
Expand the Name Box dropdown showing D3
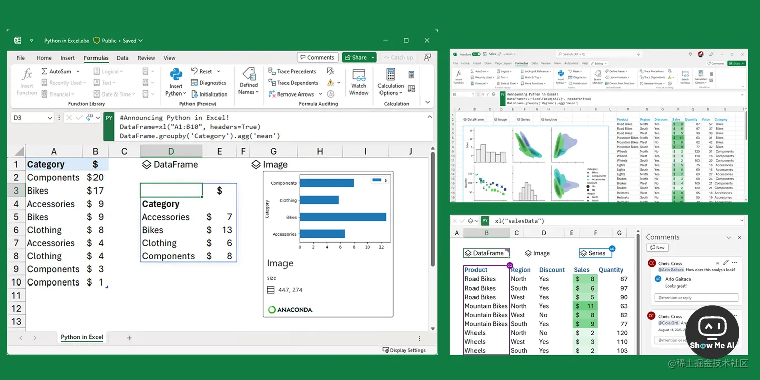pos(50,118)
